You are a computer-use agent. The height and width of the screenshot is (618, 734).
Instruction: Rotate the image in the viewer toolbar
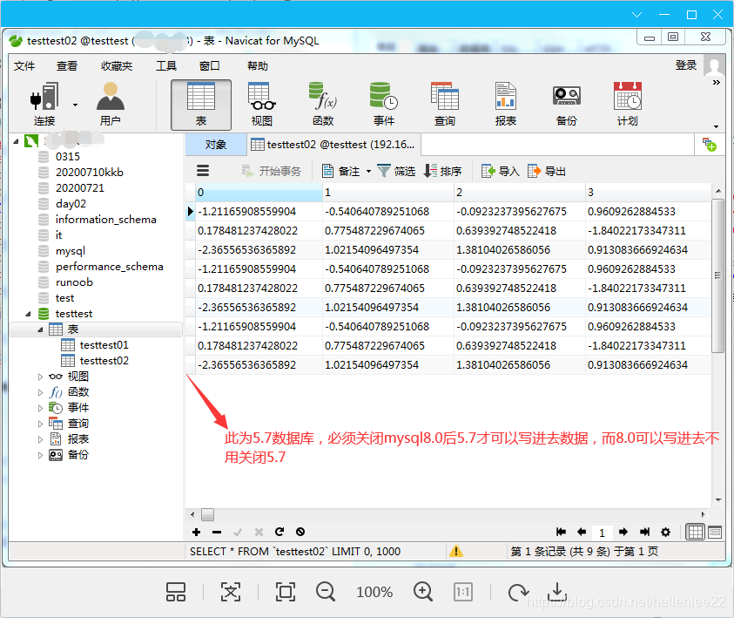coord(518,592)
